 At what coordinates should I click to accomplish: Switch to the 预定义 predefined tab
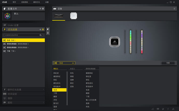pos(56,69)
